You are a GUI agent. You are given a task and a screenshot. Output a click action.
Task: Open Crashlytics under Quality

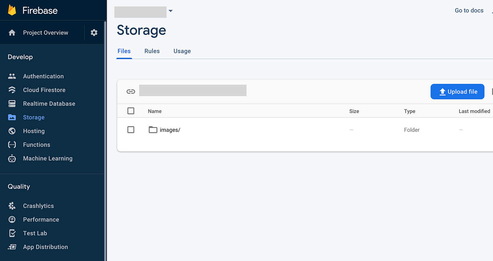coord(38,206)
